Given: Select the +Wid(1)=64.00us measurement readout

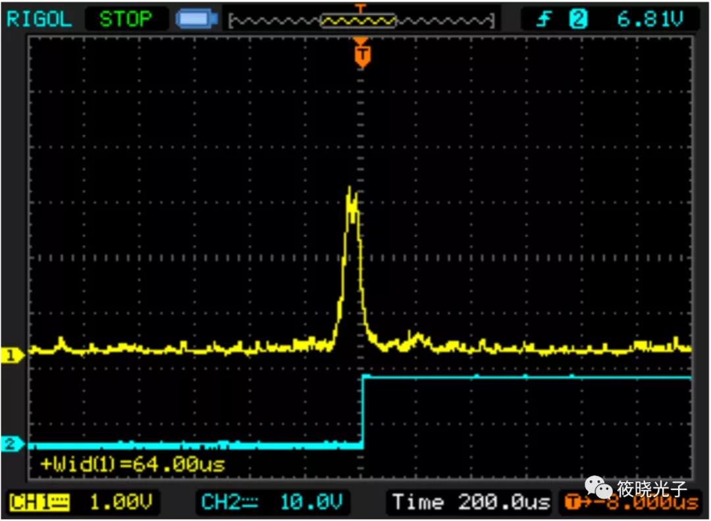Looking at the screenshot, I should point(132,464).
